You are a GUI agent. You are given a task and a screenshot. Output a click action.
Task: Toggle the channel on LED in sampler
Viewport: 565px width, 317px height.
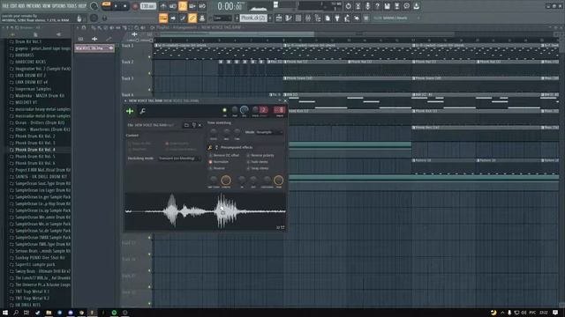(x=224, y=110)
